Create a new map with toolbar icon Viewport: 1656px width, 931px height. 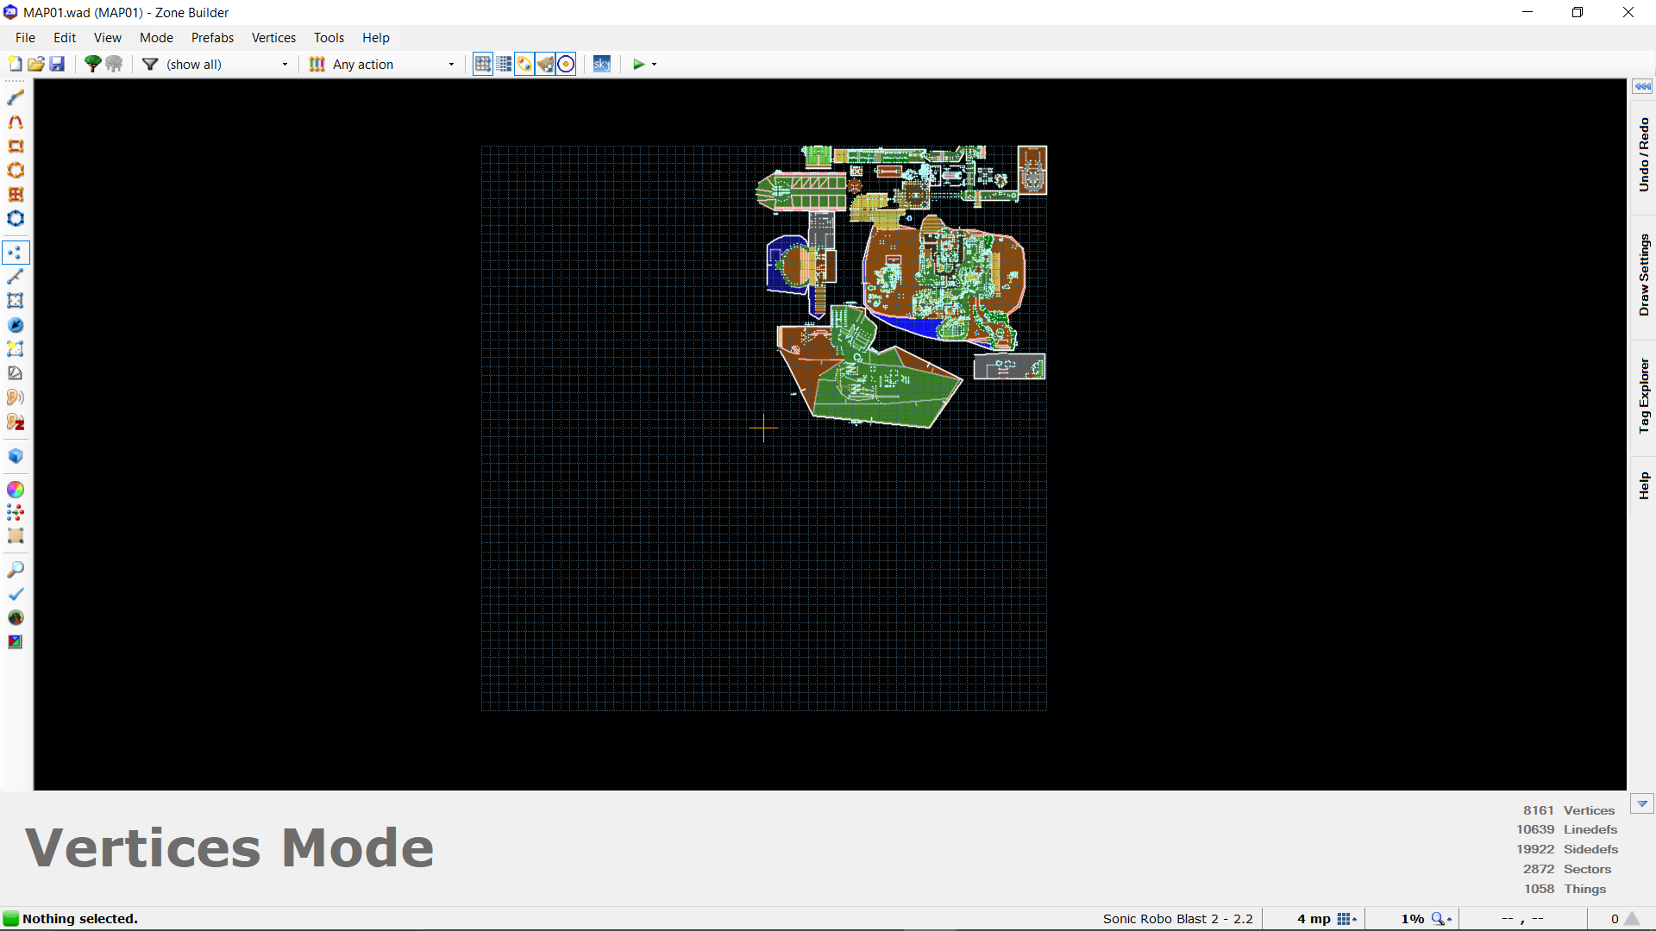tap(15, 64)
